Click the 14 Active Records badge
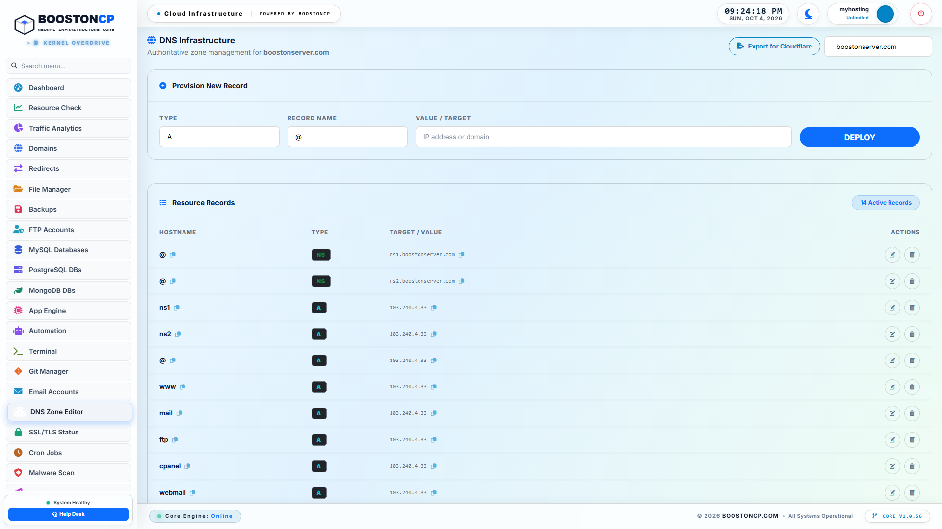This screenshot has height=529, width=942. [x=886, y=203]
